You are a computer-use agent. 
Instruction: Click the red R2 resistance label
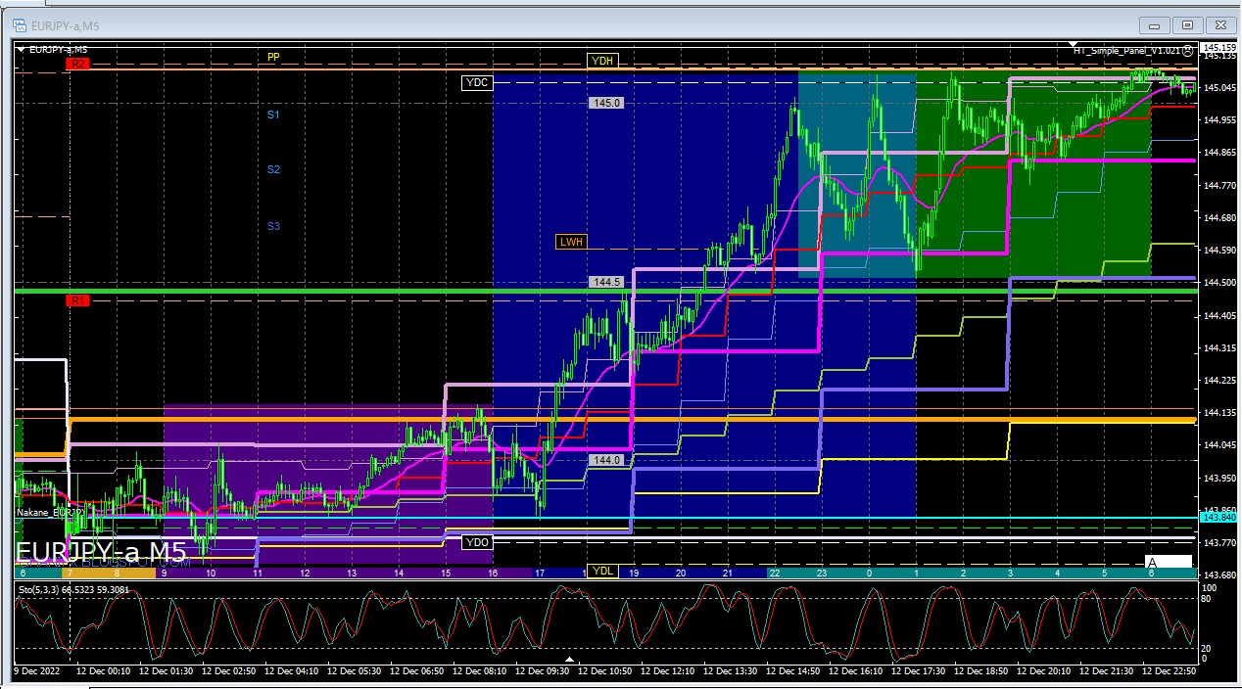click(x=78, y=64)
